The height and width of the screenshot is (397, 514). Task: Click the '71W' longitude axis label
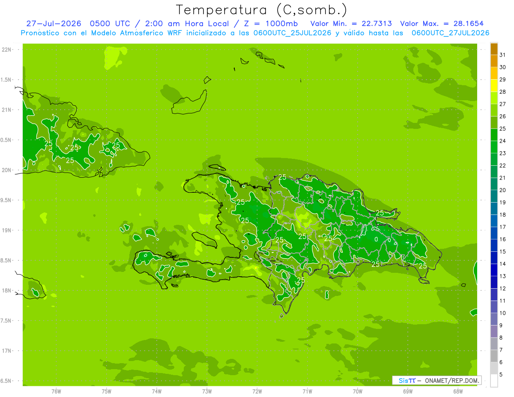(307, 391)
